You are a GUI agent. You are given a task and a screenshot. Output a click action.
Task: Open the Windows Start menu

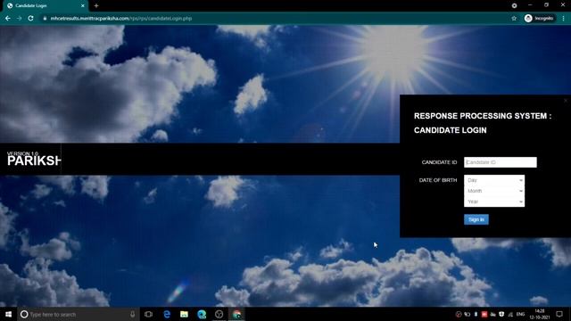click(x=8, y=314)
